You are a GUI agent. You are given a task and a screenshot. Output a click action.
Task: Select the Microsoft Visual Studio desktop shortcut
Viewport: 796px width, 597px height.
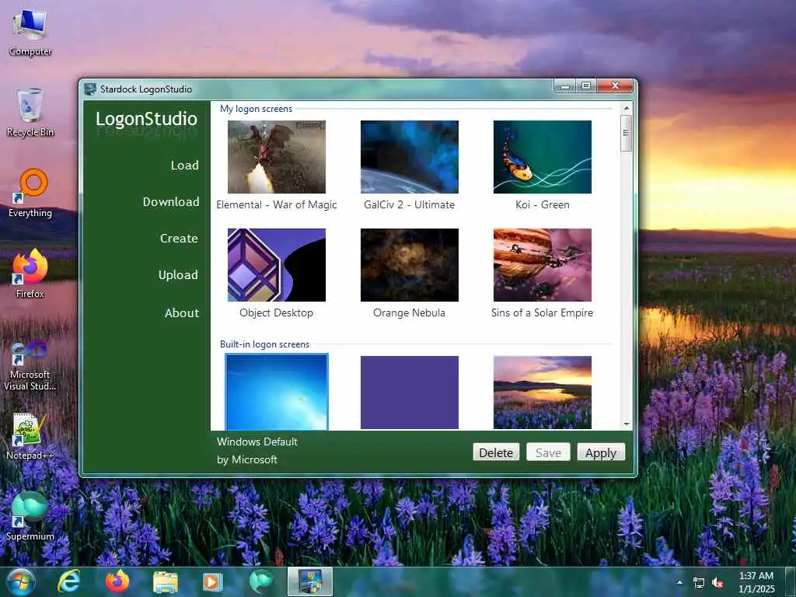coord(30,365)
